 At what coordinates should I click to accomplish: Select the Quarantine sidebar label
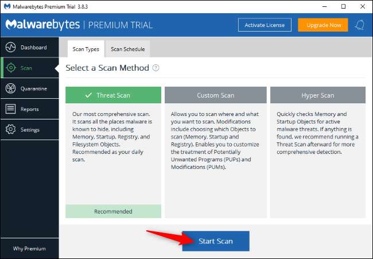click(x=34, y=88)
